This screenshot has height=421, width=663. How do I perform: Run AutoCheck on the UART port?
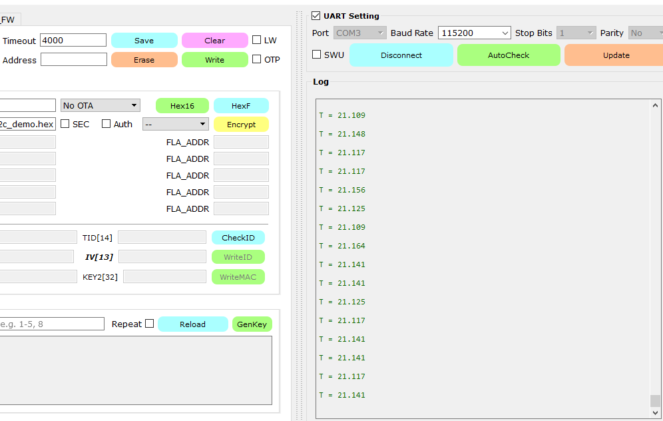pyautogui.click(x=509, y=55)
